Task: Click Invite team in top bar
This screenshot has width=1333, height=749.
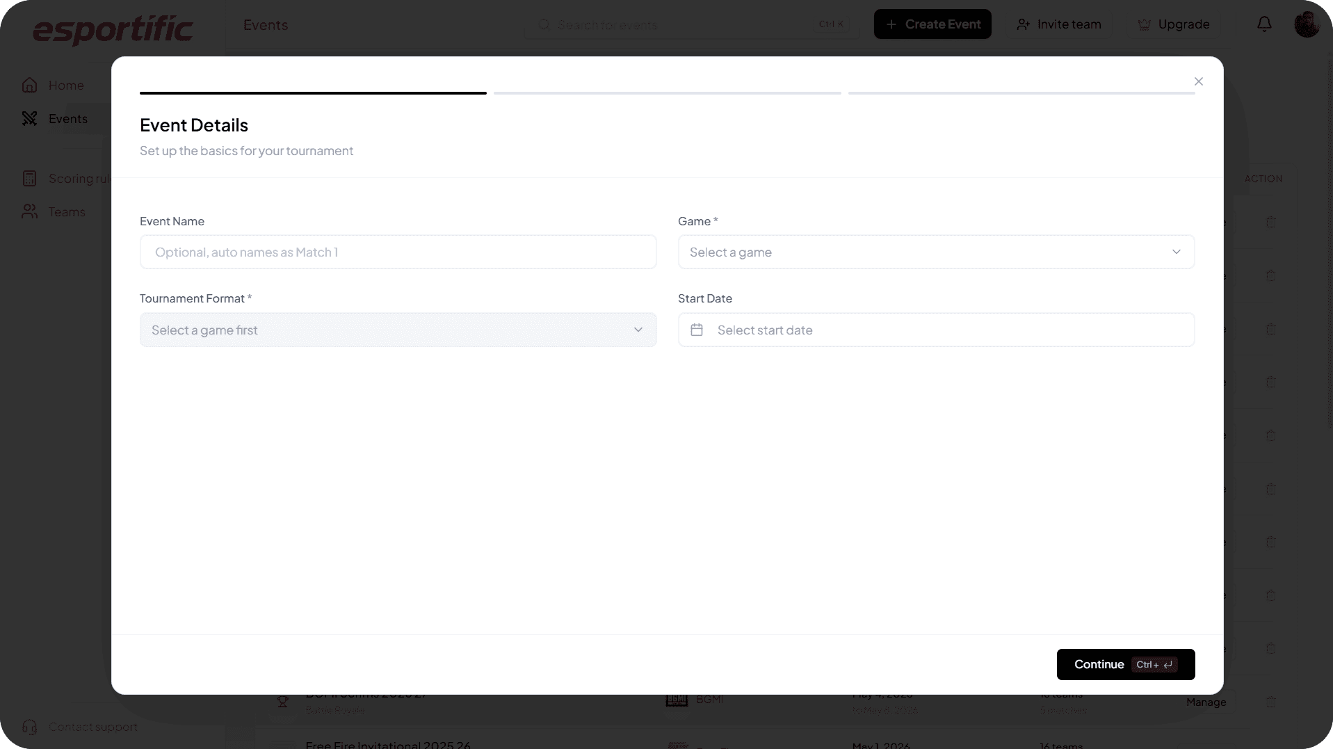Action: (x=1059, y=24)
